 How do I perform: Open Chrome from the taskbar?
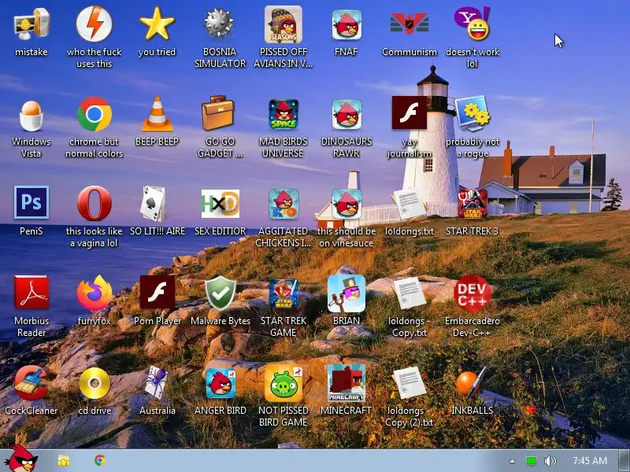[x=100, y=460]
